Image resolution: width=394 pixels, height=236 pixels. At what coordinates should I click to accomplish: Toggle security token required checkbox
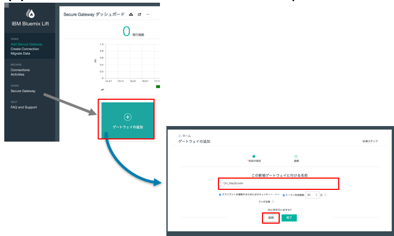(220, 195)
